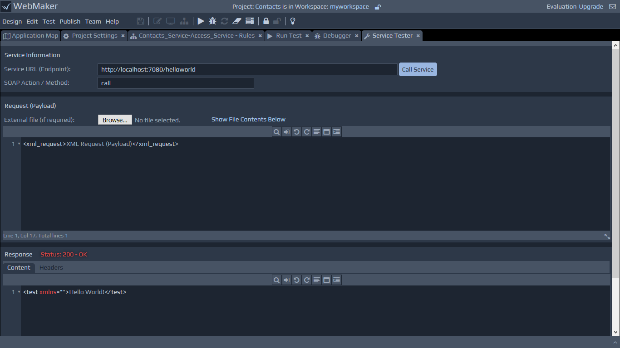Viewport: 620px width, 348px height.
Task: Open the Test menu
Action: pyautogui.click(x=49, y=21)
